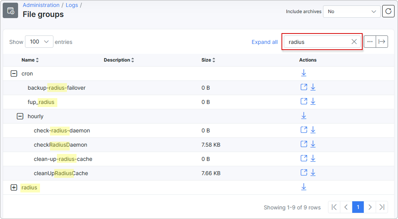Select the check-radius-daemon row name

tap(62, 130)
